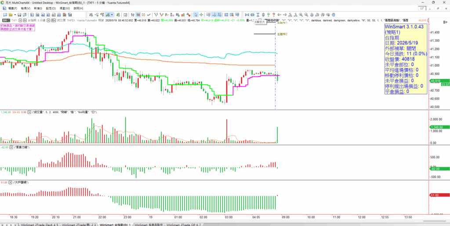
Task: Select the crosshair cursor tool
Action: 201,14
